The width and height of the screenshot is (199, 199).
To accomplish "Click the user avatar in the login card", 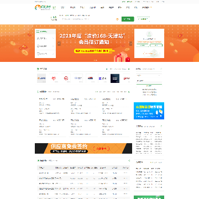I will coord(149,34).
